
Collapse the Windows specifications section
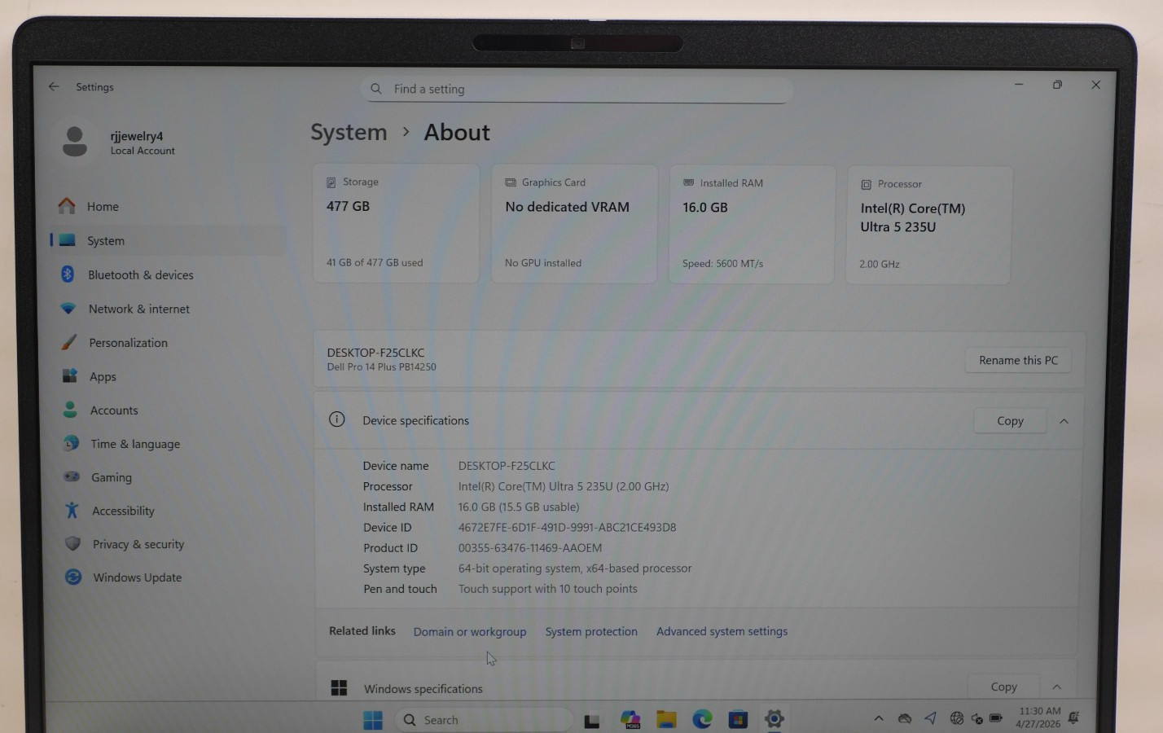[x=1057, y=687]
